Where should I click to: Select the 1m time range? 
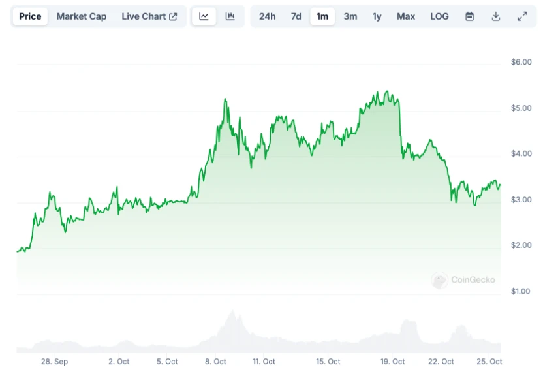point(322,16)
